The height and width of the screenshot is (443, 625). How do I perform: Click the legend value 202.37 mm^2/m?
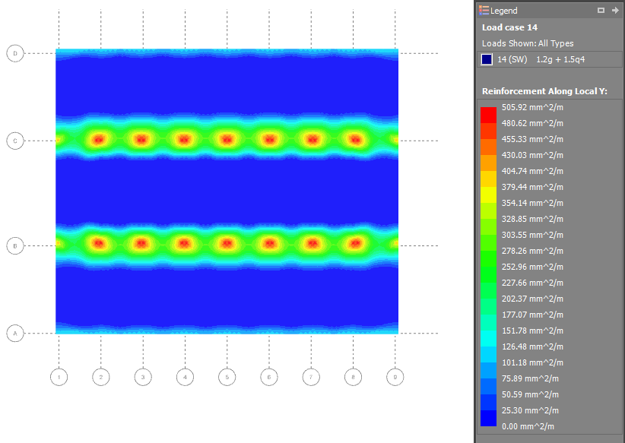pyautogui.click(x=532, y=299)
